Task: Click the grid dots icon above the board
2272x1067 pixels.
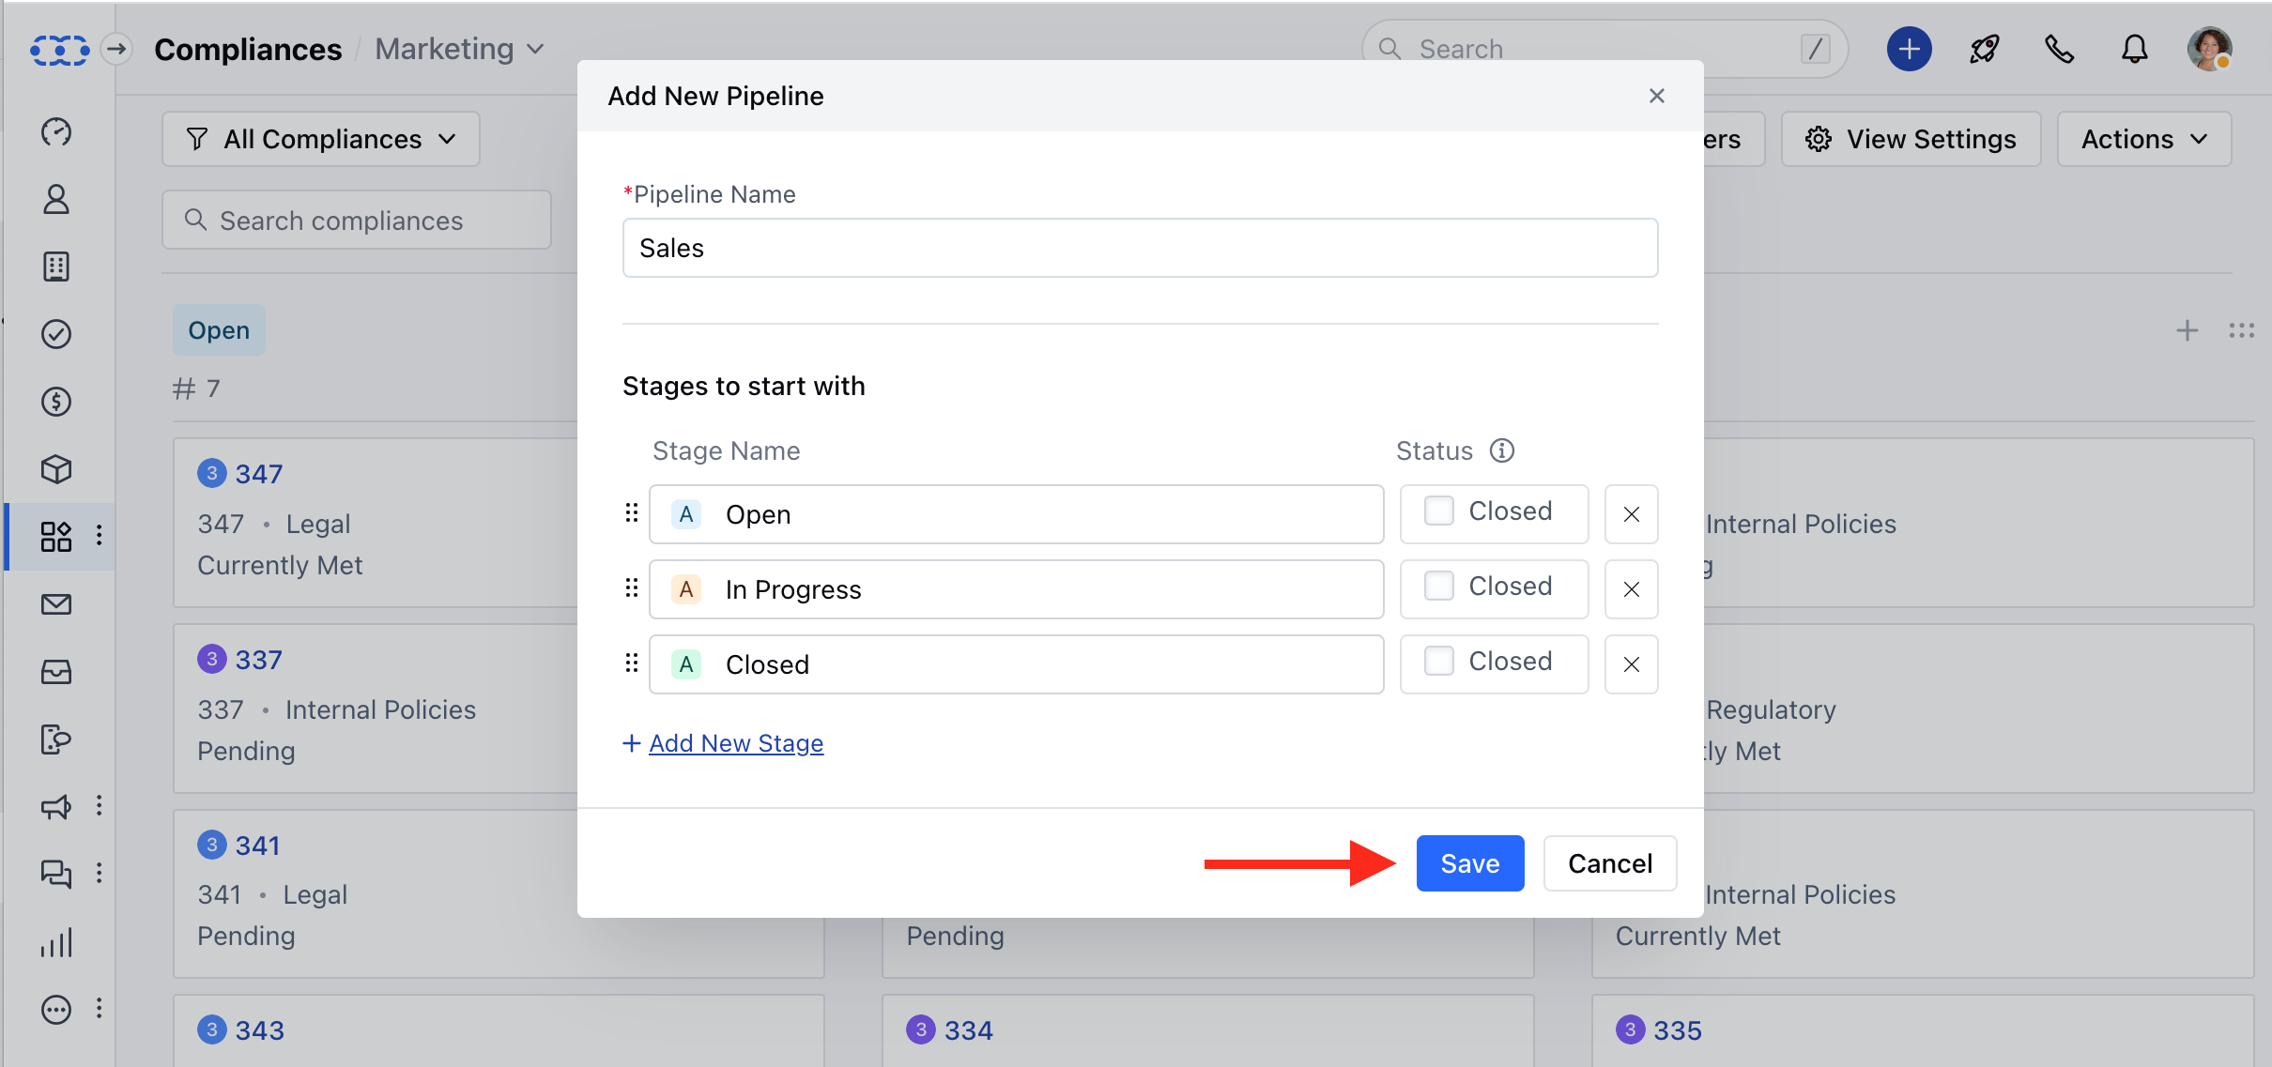Action: pyautogui.click(x=2242, y=330)
